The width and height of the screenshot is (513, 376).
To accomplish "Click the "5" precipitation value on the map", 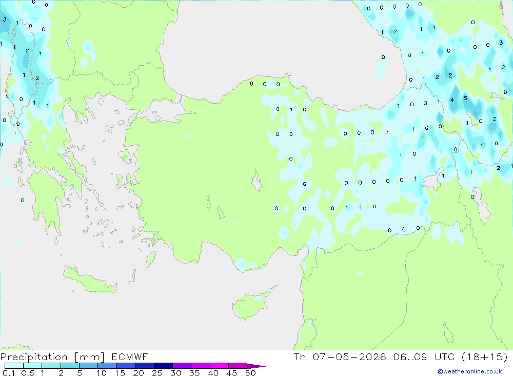I will (465, 98).
